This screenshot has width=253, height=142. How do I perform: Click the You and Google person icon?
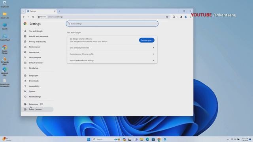[x=25, y=31]
